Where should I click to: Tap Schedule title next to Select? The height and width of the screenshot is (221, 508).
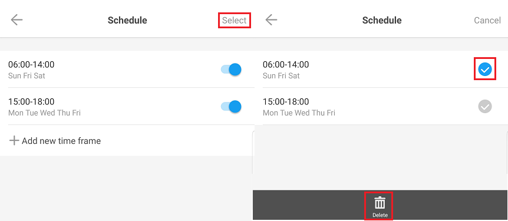click(x=127, y=21)
